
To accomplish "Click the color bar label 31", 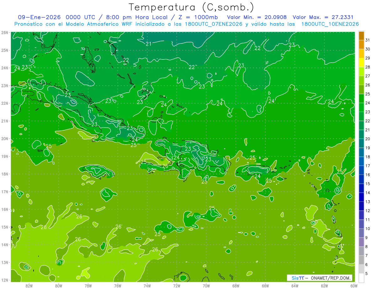I will [x=368, y=40].
